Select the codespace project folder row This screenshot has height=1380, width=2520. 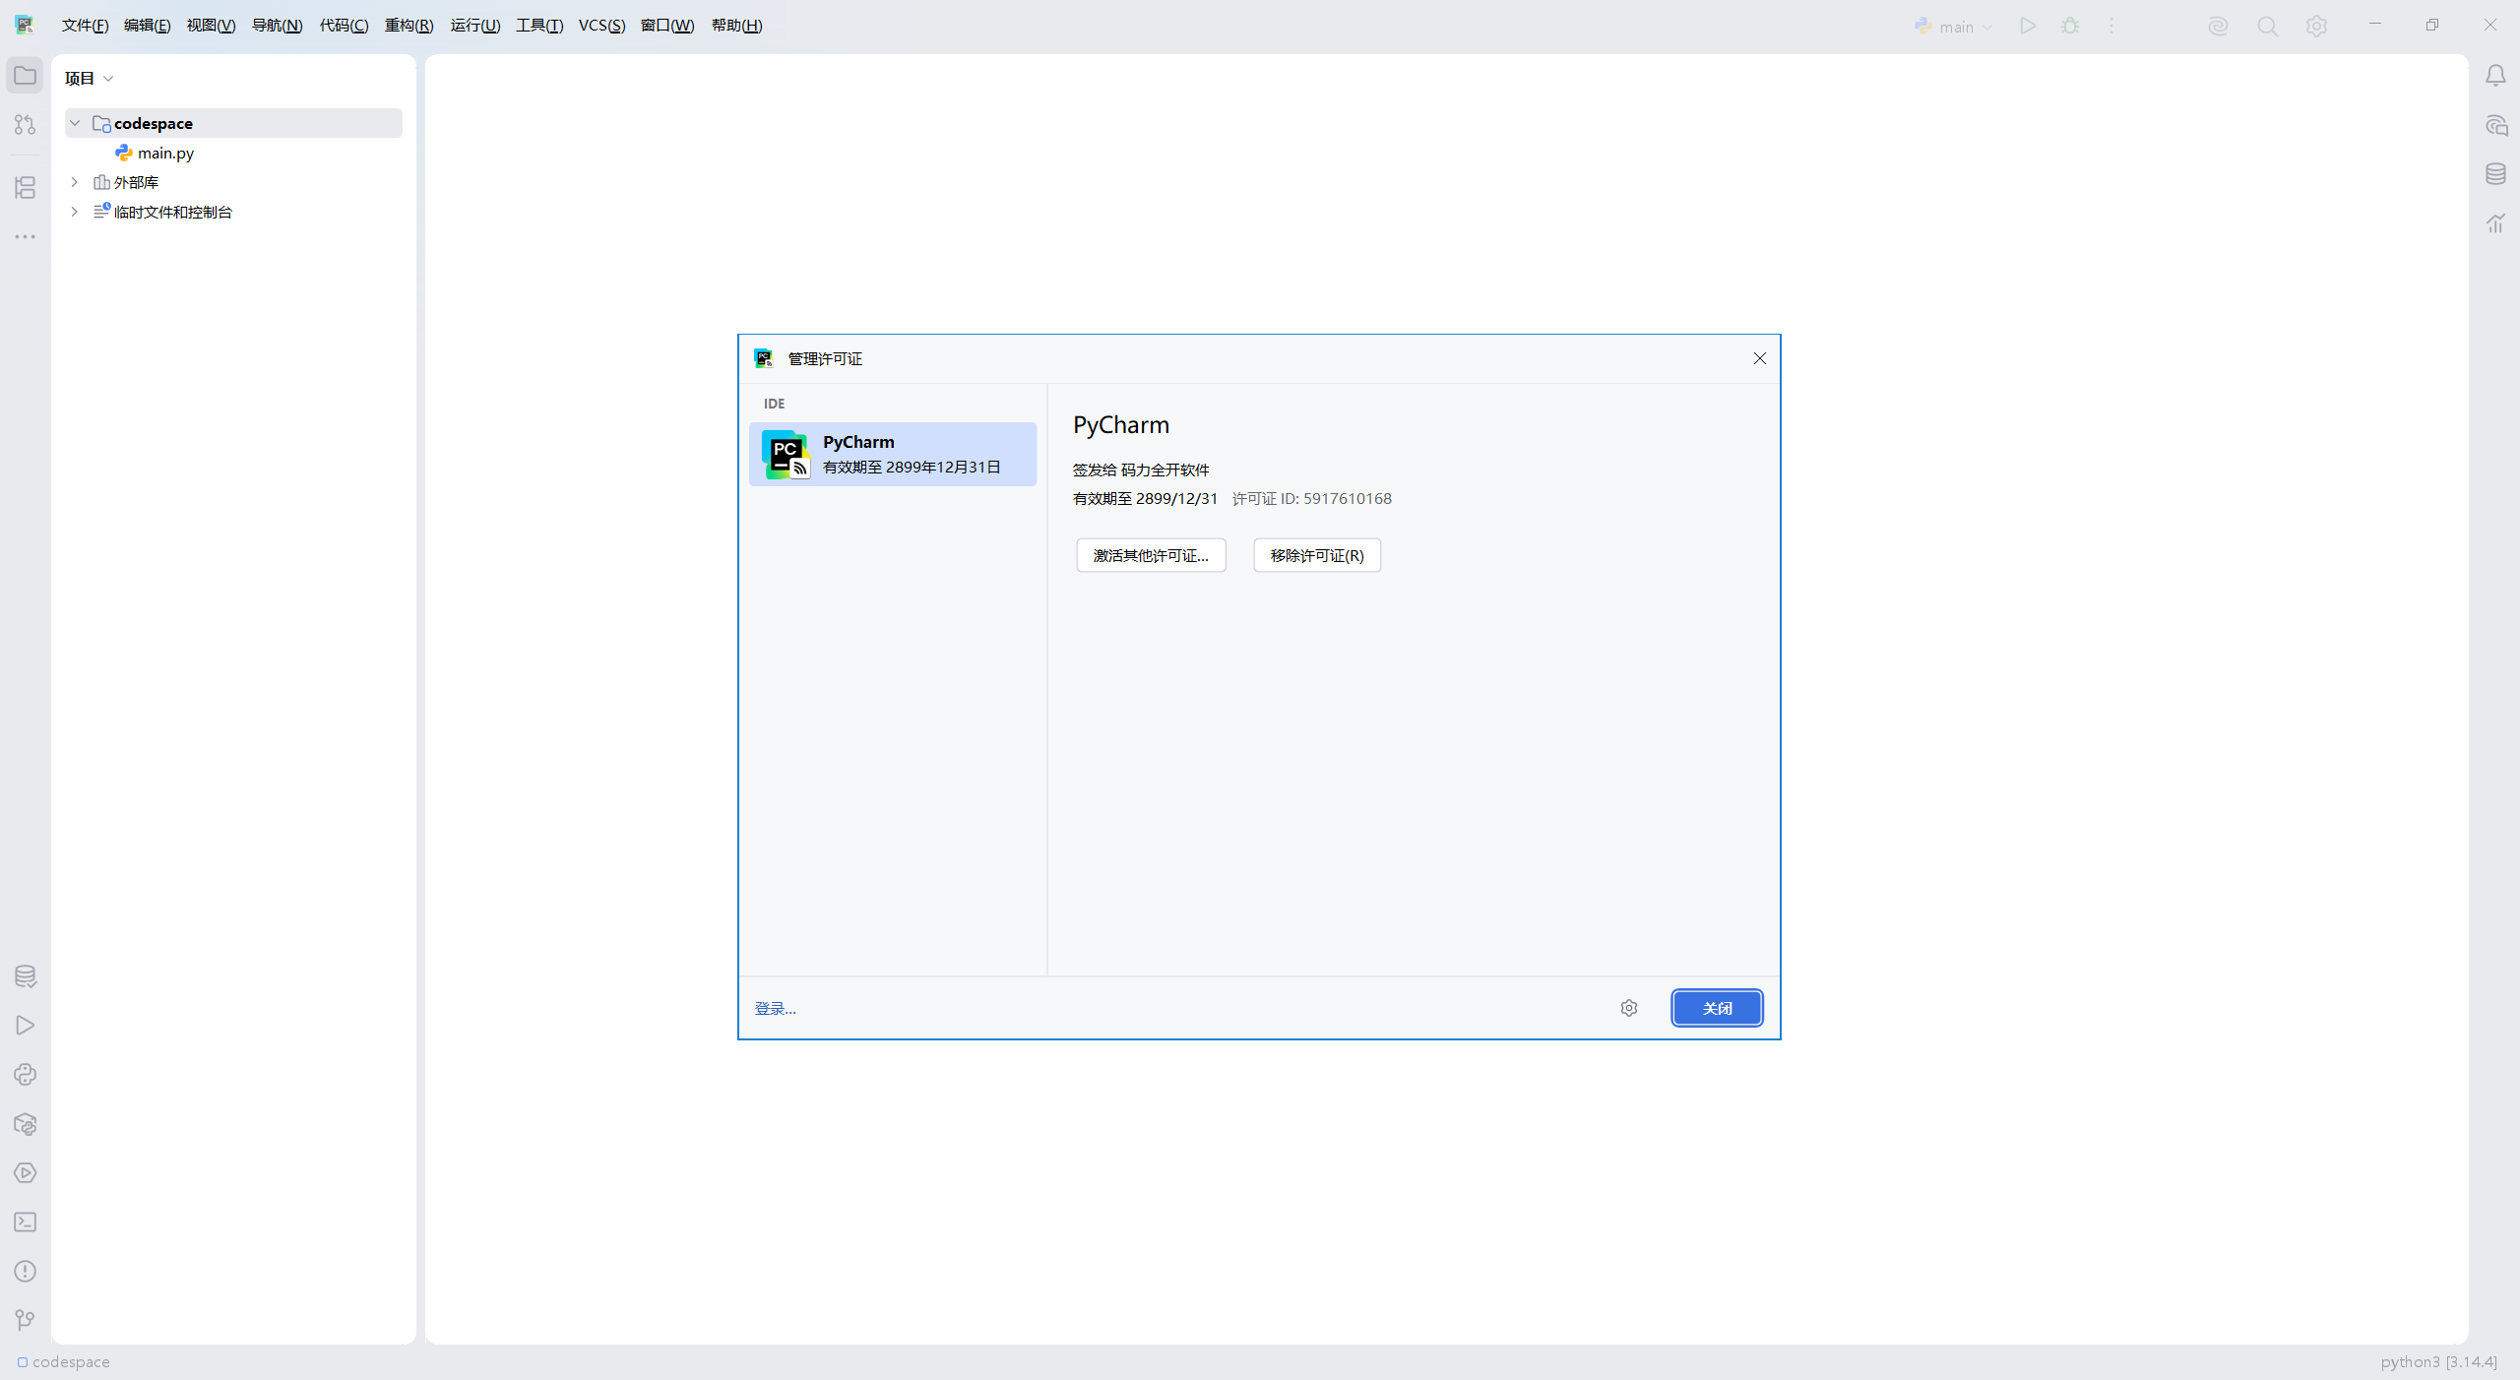click(x=234, y=123)
